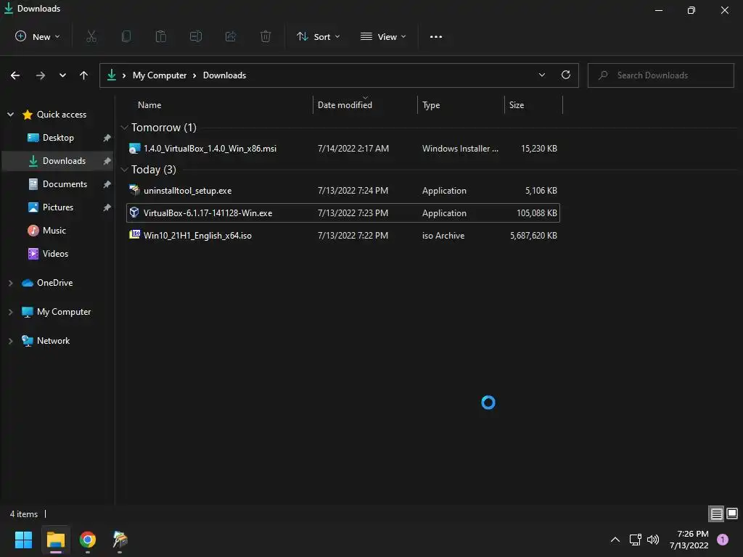Click the Share icon in toolbar
The height and width of the screenshot is (557, 743).
[x=231, y=36]
